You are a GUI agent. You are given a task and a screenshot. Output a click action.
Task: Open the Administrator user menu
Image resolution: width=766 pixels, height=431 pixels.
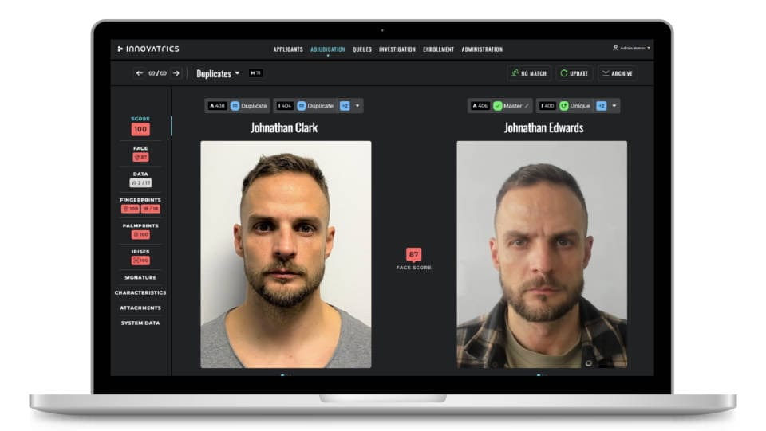[x=631, y=49]
